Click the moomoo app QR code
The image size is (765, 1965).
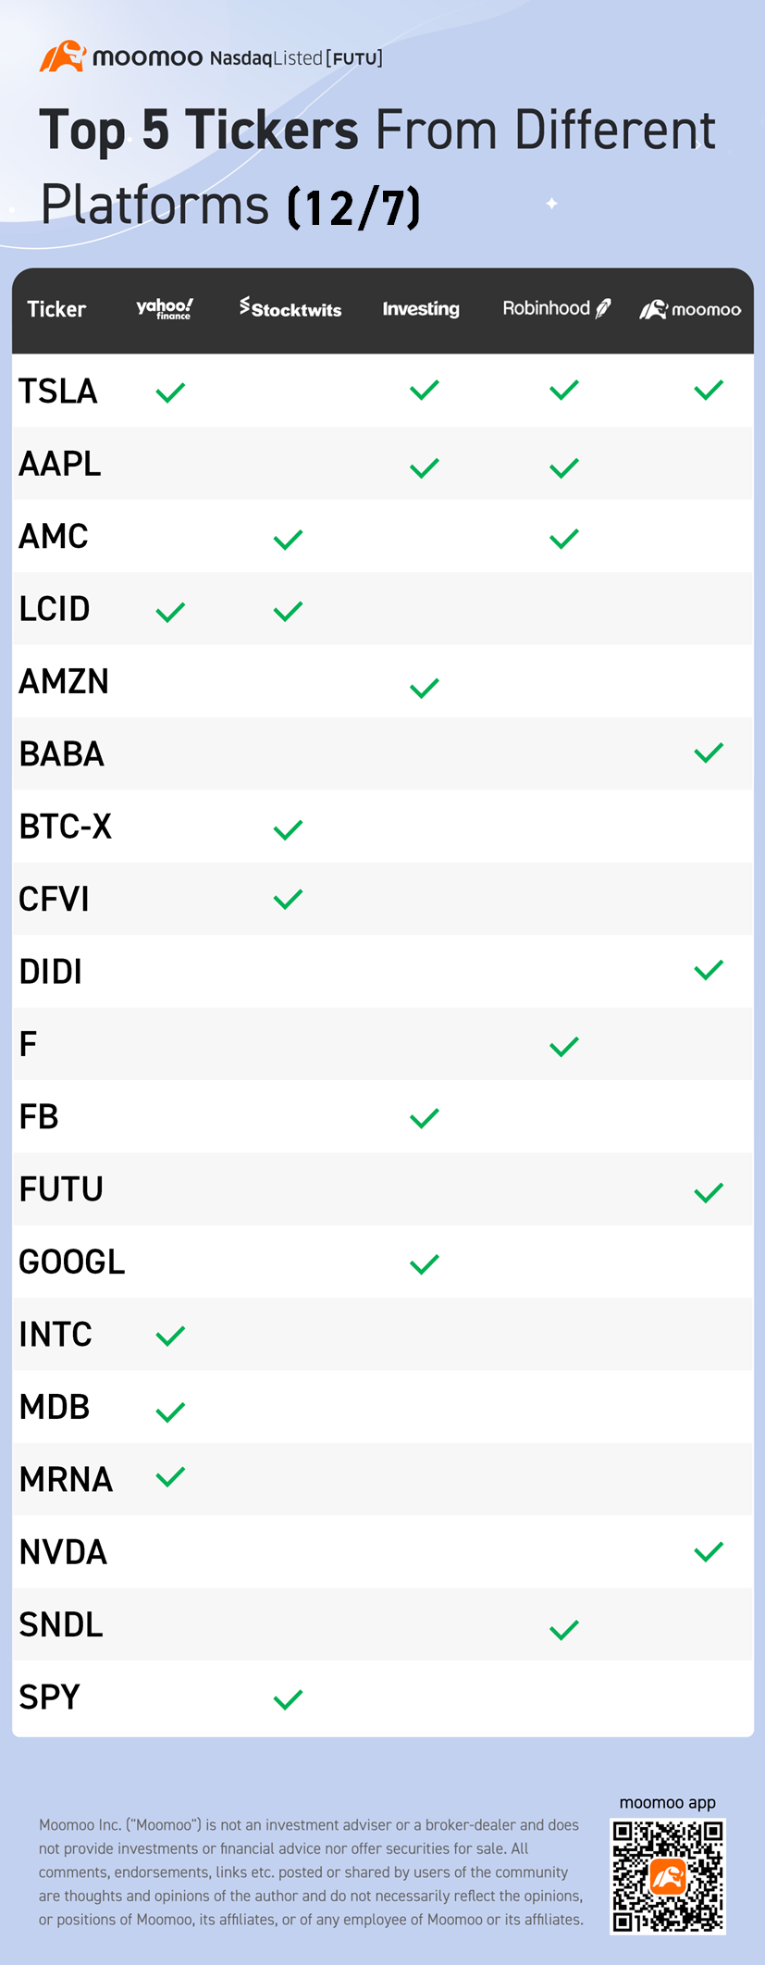pyautogui.click(x=668, y=1875)
